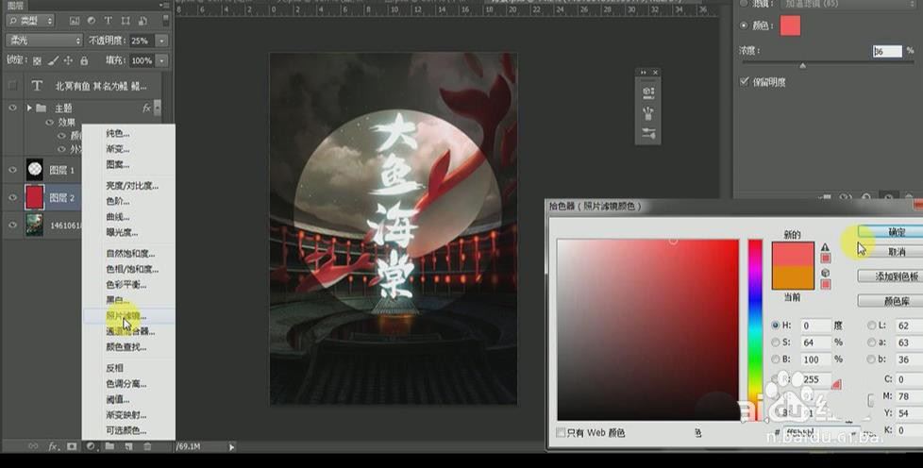923x468 pixels.
Task: Open layers panel flyout menu icon
Action: tap(164, 5)
